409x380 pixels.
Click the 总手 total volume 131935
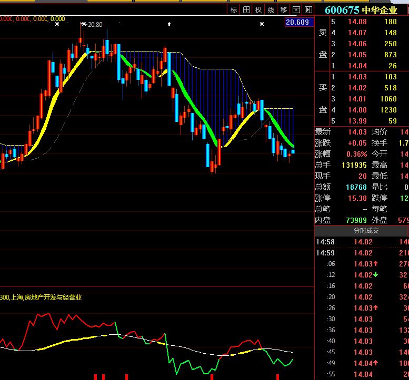354,165
